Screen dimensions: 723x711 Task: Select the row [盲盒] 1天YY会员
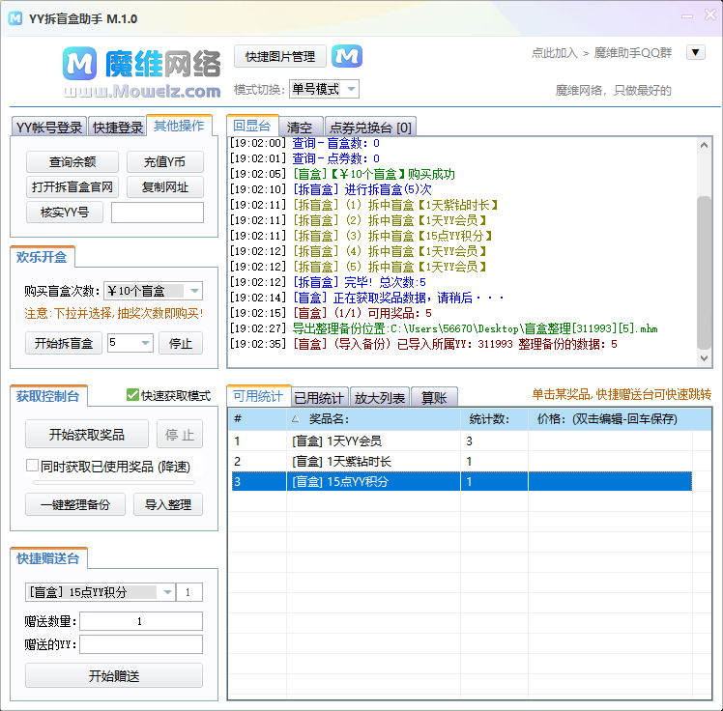[x=461, y=441]
